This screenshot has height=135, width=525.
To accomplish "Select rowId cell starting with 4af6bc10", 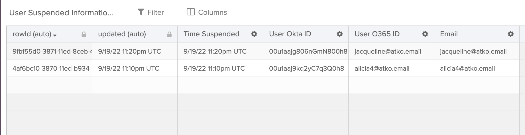I will click(52, 68).
